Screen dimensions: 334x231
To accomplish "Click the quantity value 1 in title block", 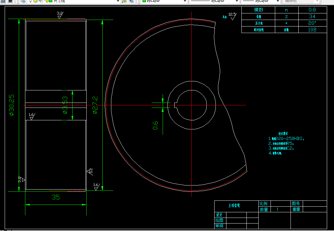I will point(278,209).
